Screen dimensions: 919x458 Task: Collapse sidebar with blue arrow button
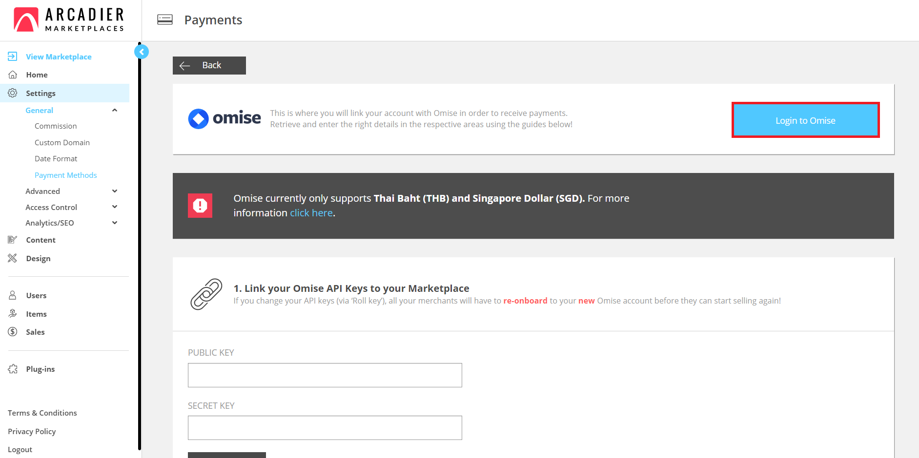[142, 52]
